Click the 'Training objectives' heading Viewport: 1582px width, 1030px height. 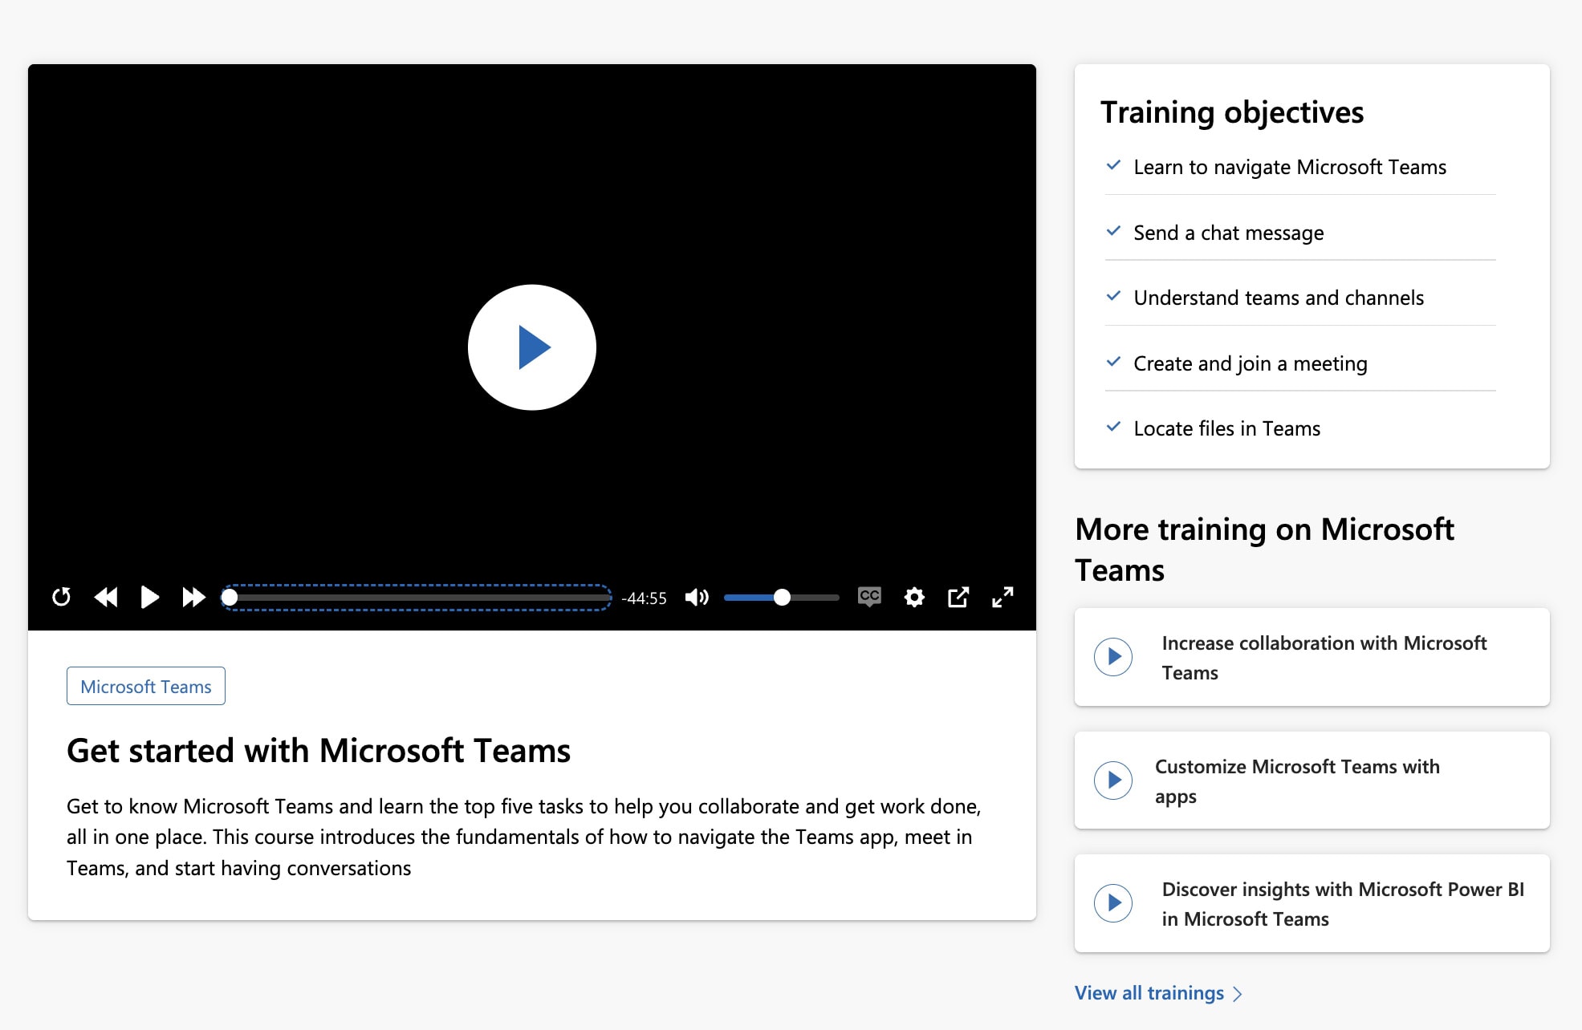(1232, 112)
